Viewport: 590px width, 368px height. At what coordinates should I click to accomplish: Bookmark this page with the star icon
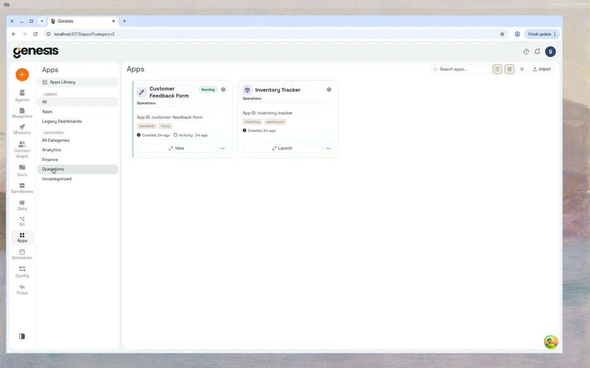tap(502, 34)
